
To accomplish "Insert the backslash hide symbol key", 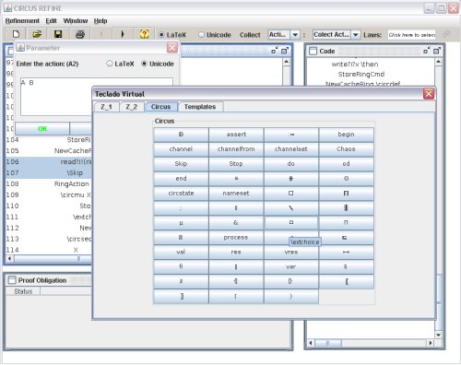I will 291,208.
